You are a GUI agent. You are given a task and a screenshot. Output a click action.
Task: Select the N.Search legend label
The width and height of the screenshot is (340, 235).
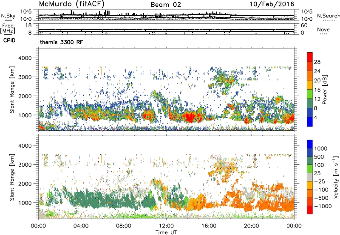pyautogui.click(x=328, y=16)
